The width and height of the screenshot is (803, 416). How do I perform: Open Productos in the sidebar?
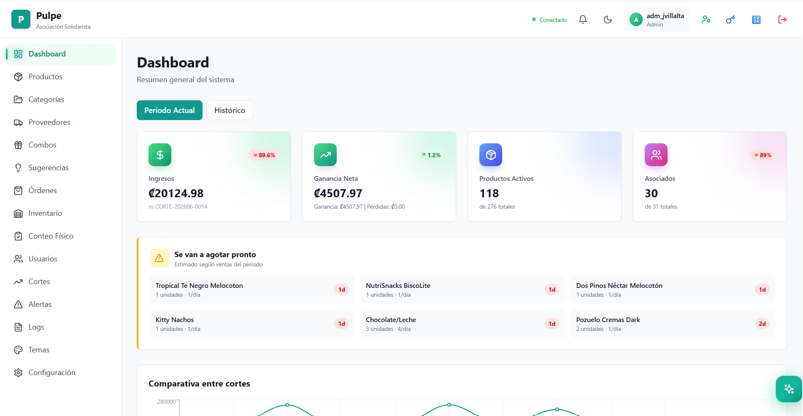coord(60,77)
